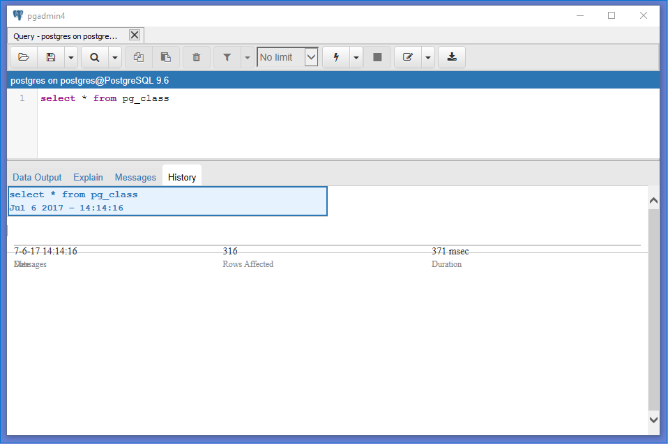Viewport: 668px width, 444px height.
Task: Click the Open File folder icon
Action: pos(24,57)
